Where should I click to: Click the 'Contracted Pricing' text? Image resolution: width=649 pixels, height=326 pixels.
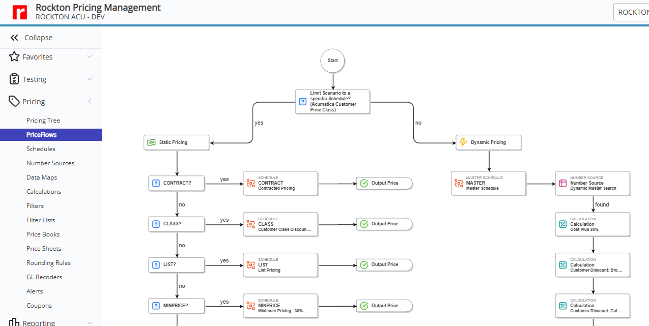coord(276,188)
